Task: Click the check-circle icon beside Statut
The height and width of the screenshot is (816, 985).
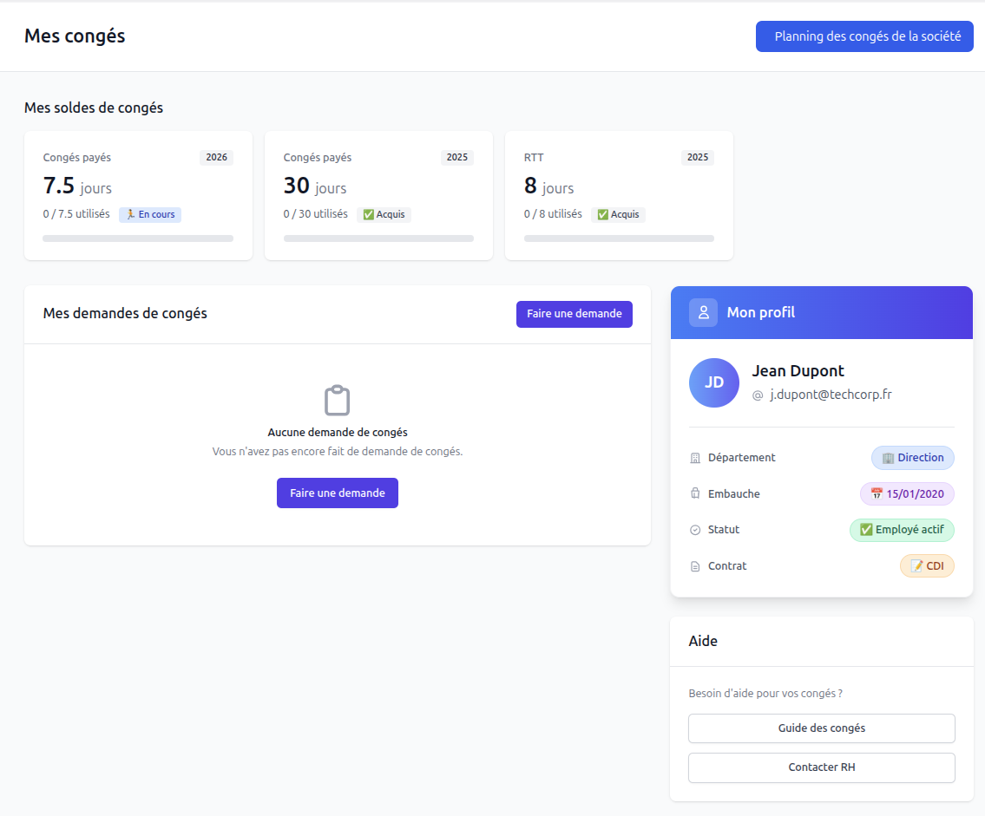Action: pos(695,530)
